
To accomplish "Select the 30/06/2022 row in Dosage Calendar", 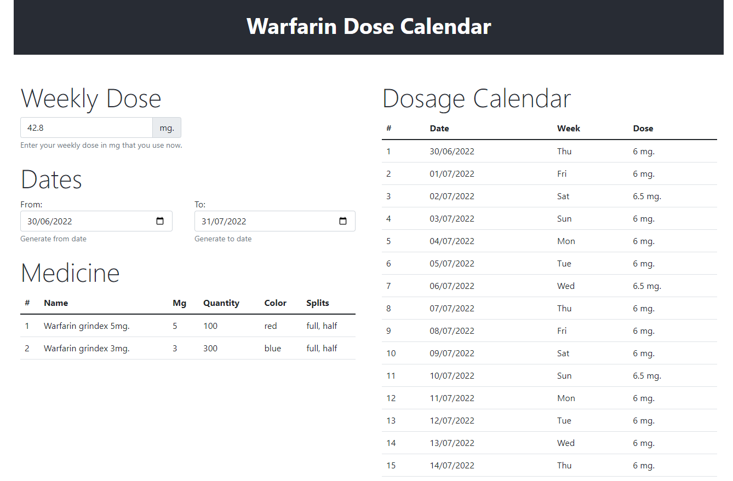I will click(452, 152).
